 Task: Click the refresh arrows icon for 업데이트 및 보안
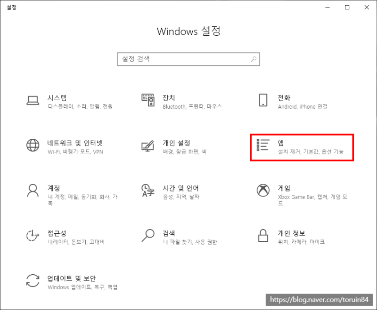tap(33, 280)
